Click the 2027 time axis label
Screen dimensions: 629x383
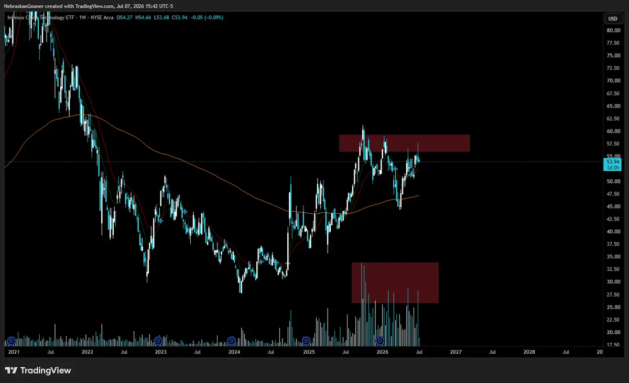tap(456, 353)
